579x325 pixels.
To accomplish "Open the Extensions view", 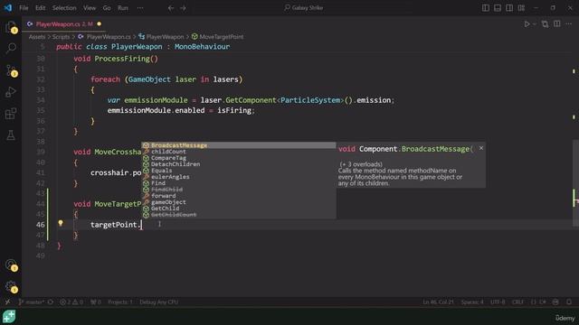I will 11,114.
